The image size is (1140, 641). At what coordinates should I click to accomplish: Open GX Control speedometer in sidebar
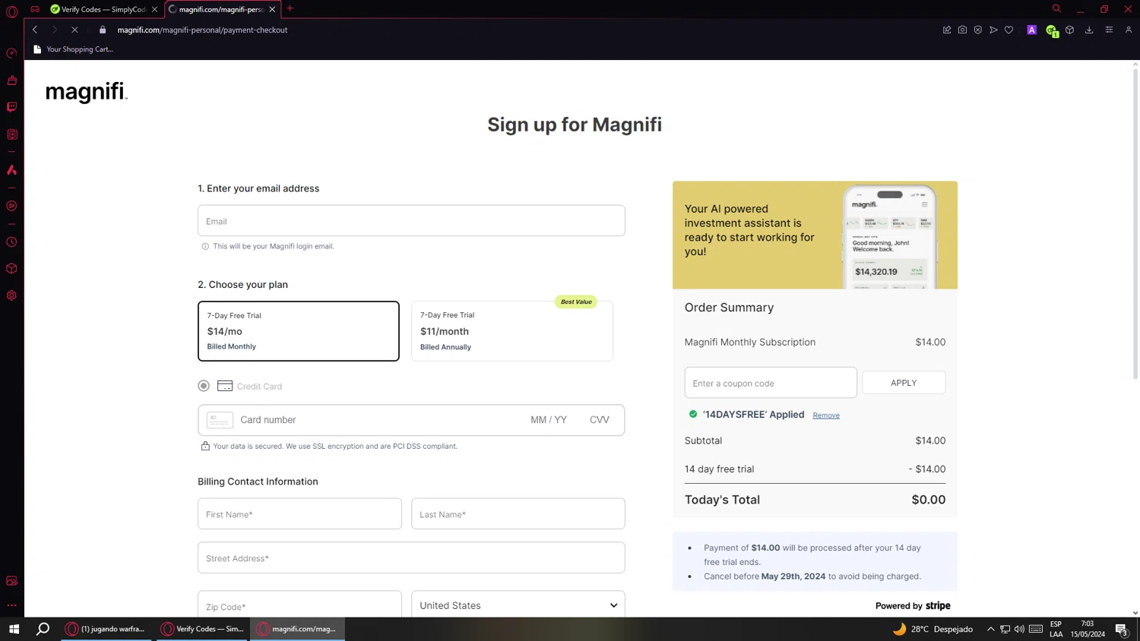click(x=11, y=53)
